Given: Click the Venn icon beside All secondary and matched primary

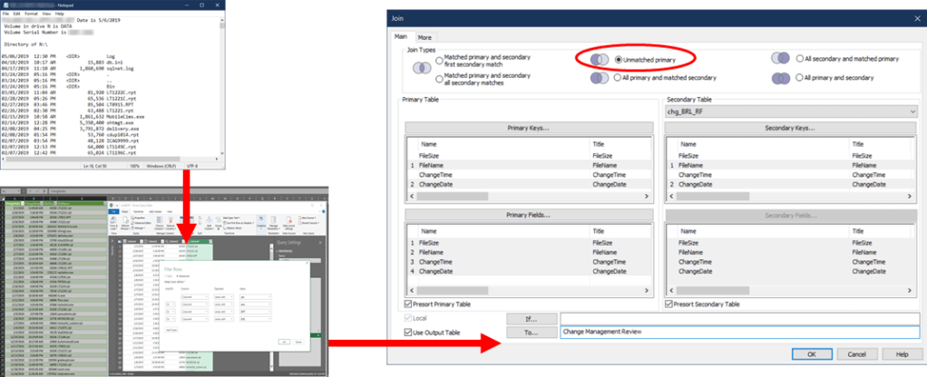Looking at the screenshot, I should coord(780,59).
